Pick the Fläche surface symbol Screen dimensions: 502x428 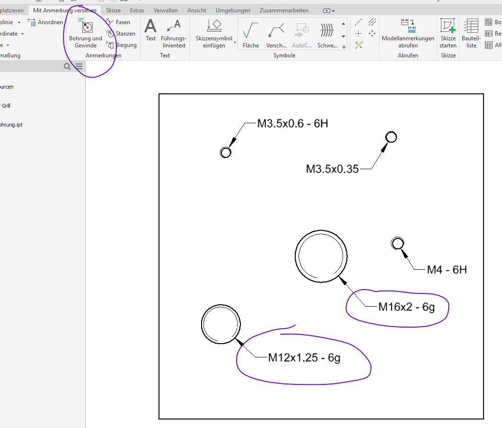pos(250,36)
